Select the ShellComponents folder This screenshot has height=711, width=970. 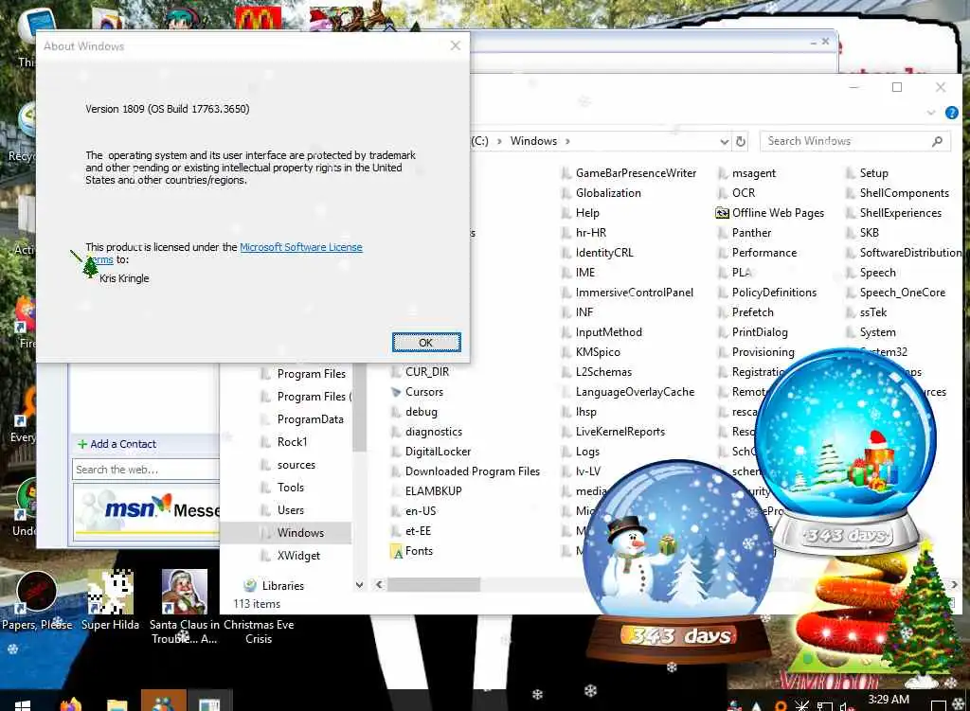[x=897, y=193]
